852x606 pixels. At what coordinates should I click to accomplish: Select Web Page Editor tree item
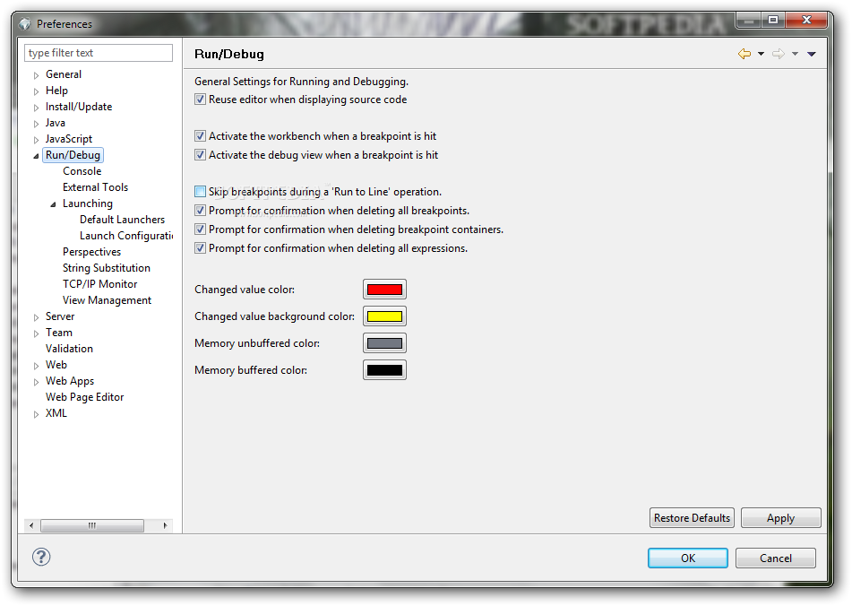85,397
